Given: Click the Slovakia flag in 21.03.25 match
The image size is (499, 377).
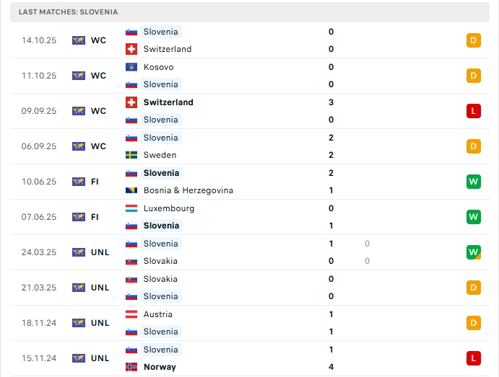Looking at the screenshot, I should [x=131, y=279].
